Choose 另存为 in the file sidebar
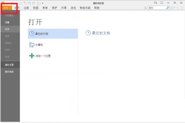The image size is (185, 123). (x=10, y=43)
